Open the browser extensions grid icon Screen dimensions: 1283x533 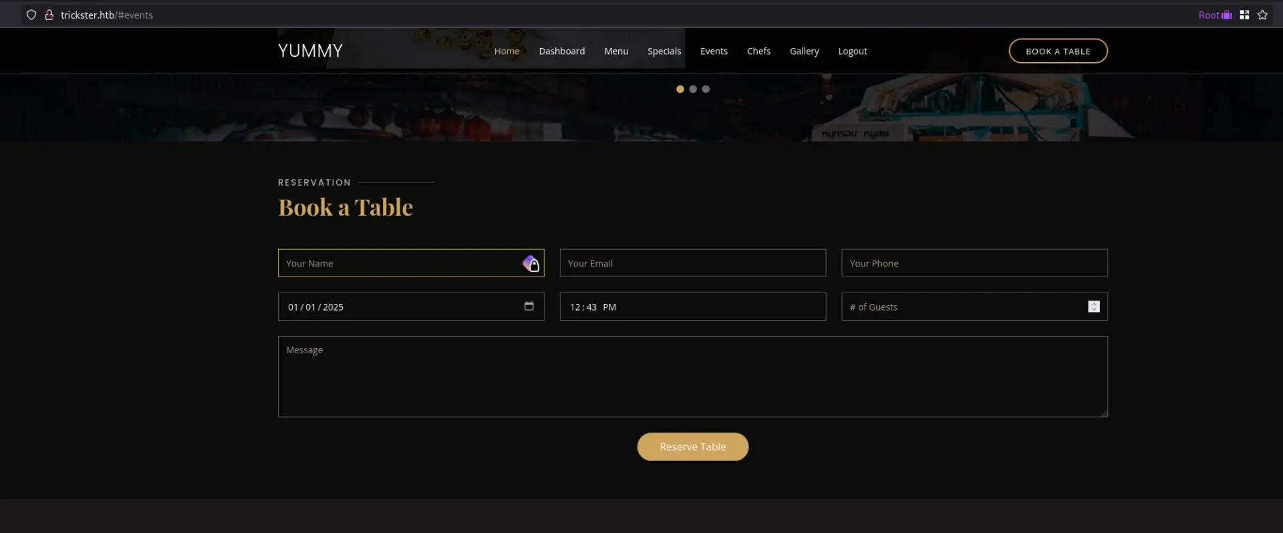point(1244,15)
